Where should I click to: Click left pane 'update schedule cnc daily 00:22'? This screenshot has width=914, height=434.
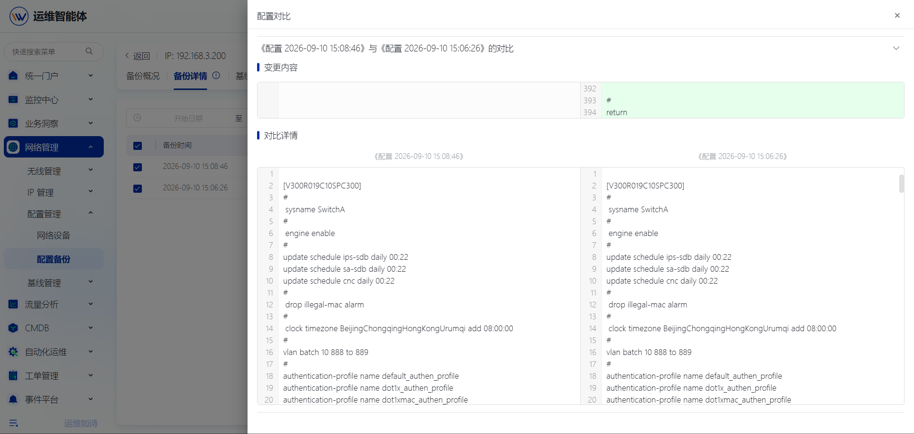click(339, 281)
